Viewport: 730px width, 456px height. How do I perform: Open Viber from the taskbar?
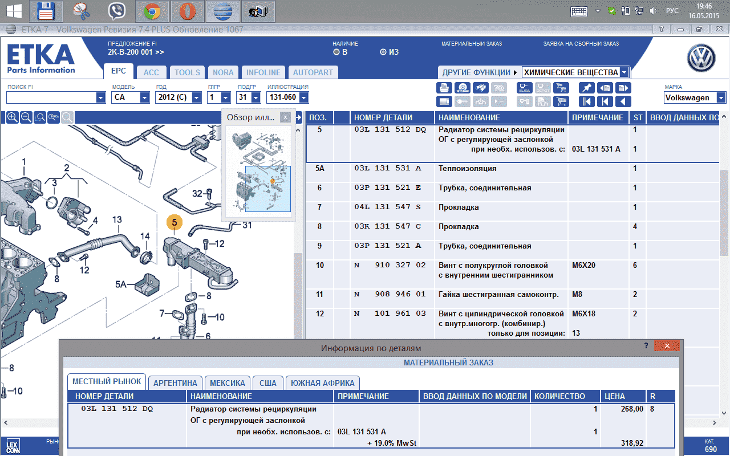point(117,10)
